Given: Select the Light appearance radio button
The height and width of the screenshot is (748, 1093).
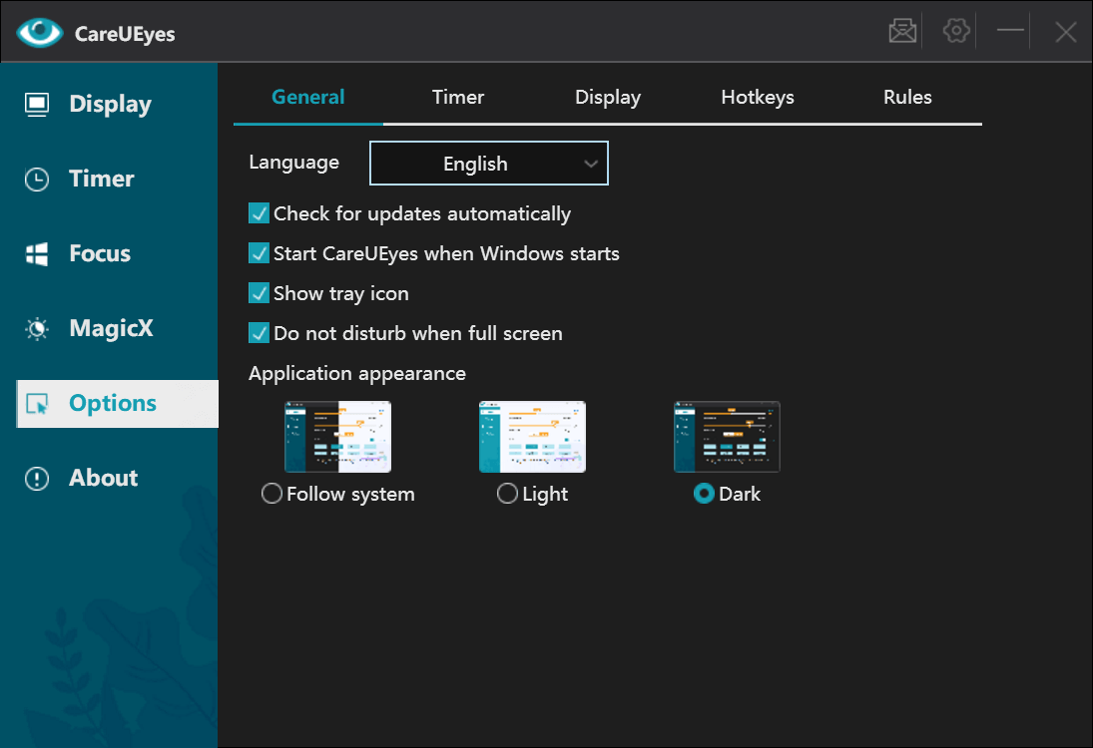Looking at the screenshot, I should [507, 493].
